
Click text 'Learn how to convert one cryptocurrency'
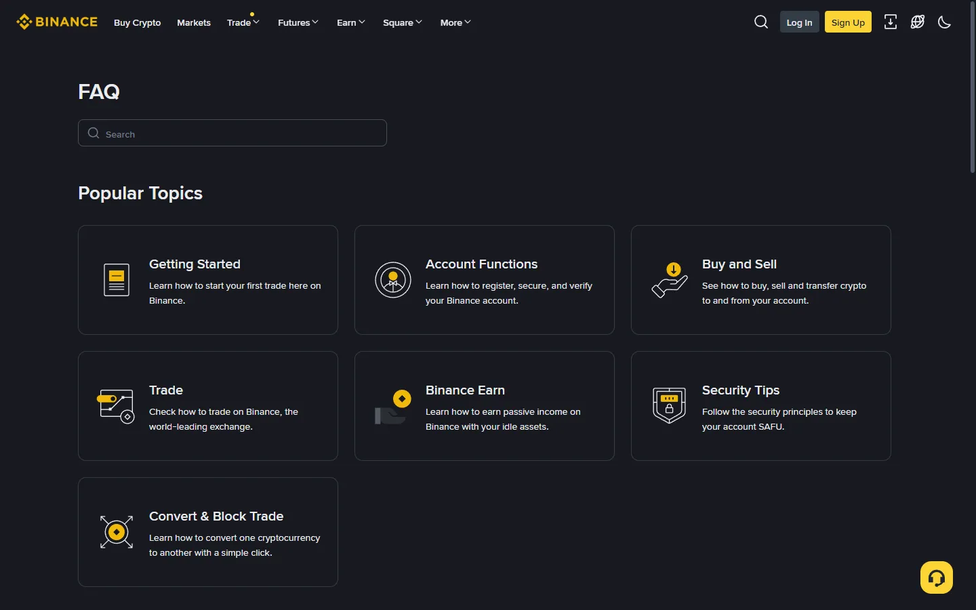coord(235,538)
